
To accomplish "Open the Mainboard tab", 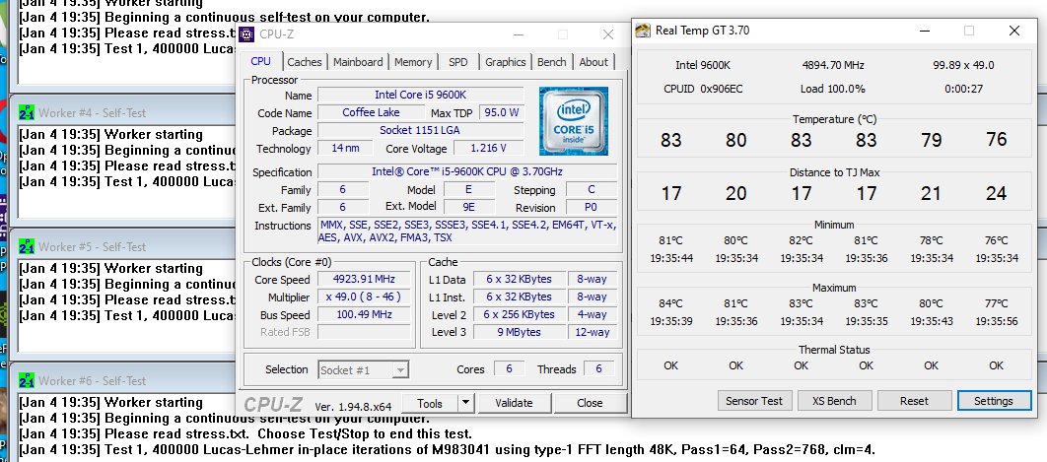I will [x=358, y=62].
